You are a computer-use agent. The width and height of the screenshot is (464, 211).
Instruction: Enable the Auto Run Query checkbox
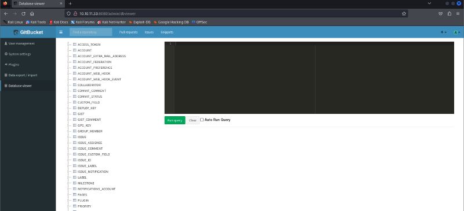pyautogui.click(x=202, y=120)
